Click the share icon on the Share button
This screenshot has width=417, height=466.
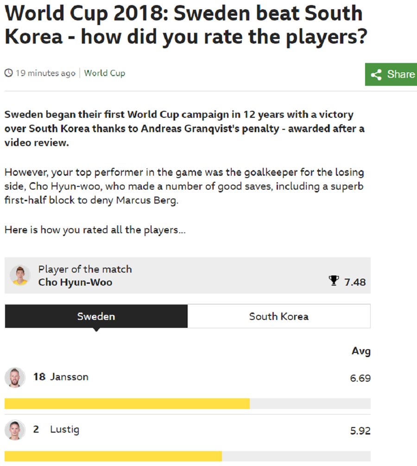point(376,75)
